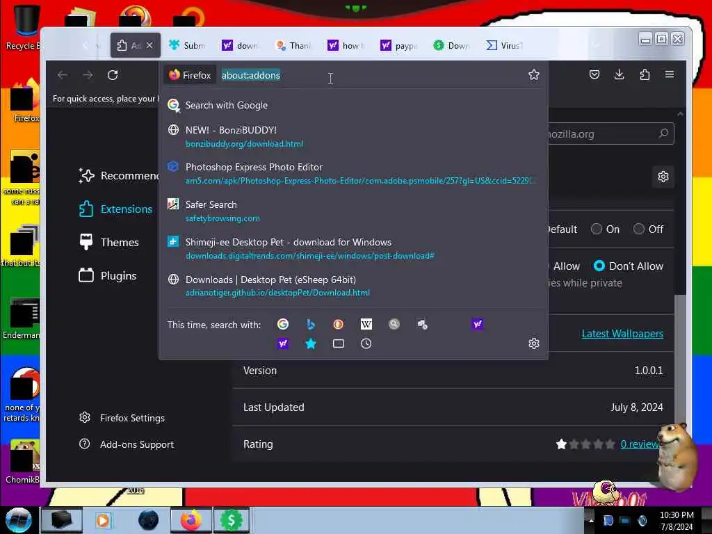Close the Add-ons Manager tab
This screenshot has height=534, width=712.
coord(149,45)
